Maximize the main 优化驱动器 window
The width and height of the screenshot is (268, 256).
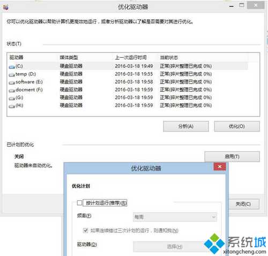pos(242,5)
